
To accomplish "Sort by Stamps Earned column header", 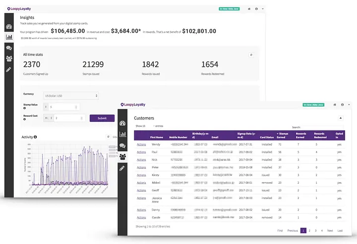I will [x=283, y=136].
